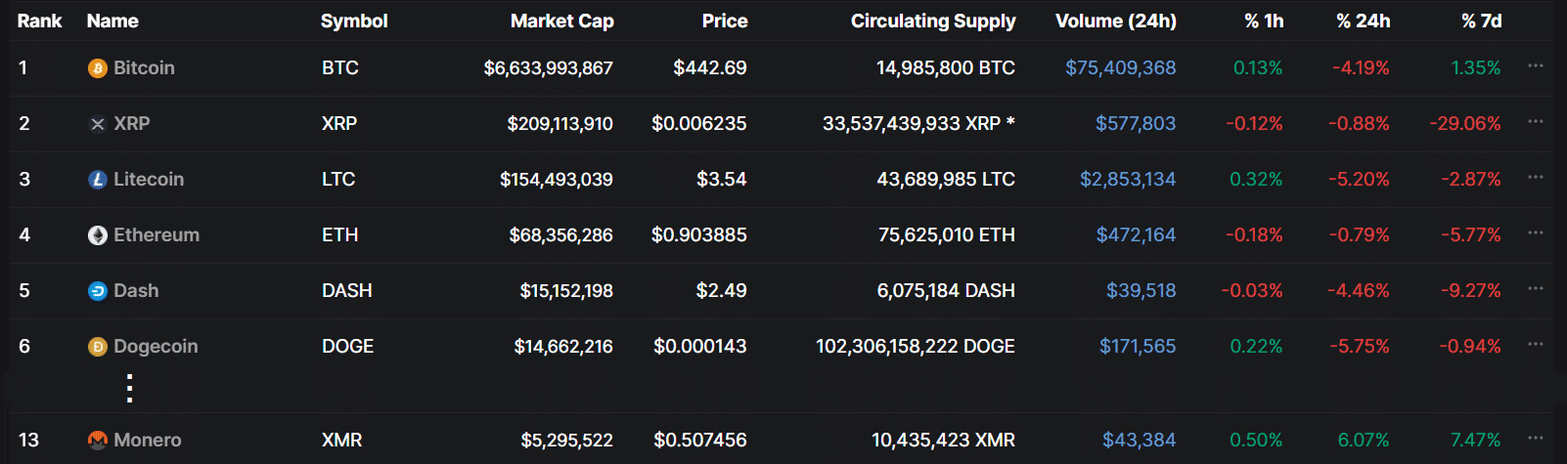
Task: Click Litecoin's volume value $2,853,134
Action: [1127, 180]
